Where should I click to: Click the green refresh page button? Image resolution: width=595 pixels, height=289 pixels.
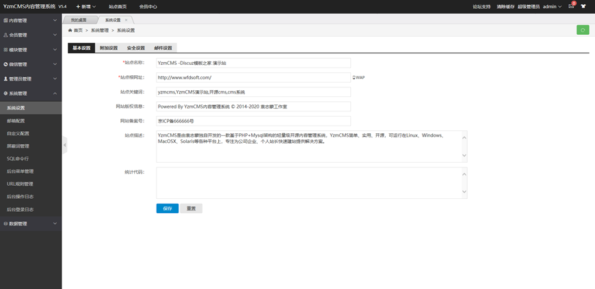pyautogui.click(x=583, y=30)
